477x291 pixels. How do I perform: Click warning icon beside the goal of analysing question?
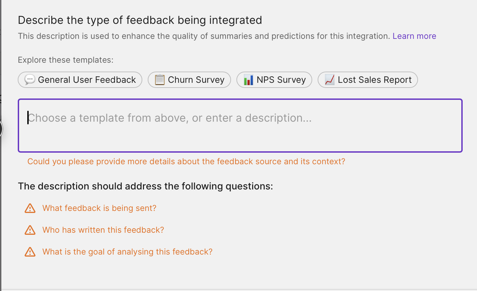click(x=30, y=252)
